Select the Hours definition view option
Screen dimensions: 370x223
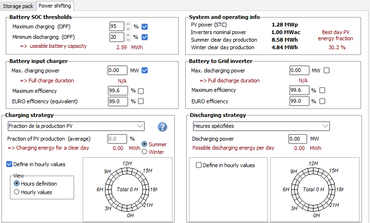click(18, 184)
